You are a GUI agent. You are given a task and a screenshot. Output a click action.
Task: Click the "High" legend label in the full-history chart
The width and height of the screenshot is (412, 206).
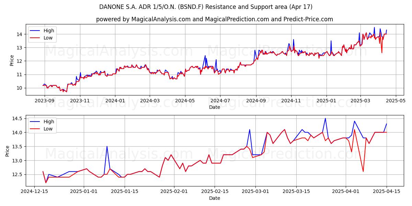(49, 31)
